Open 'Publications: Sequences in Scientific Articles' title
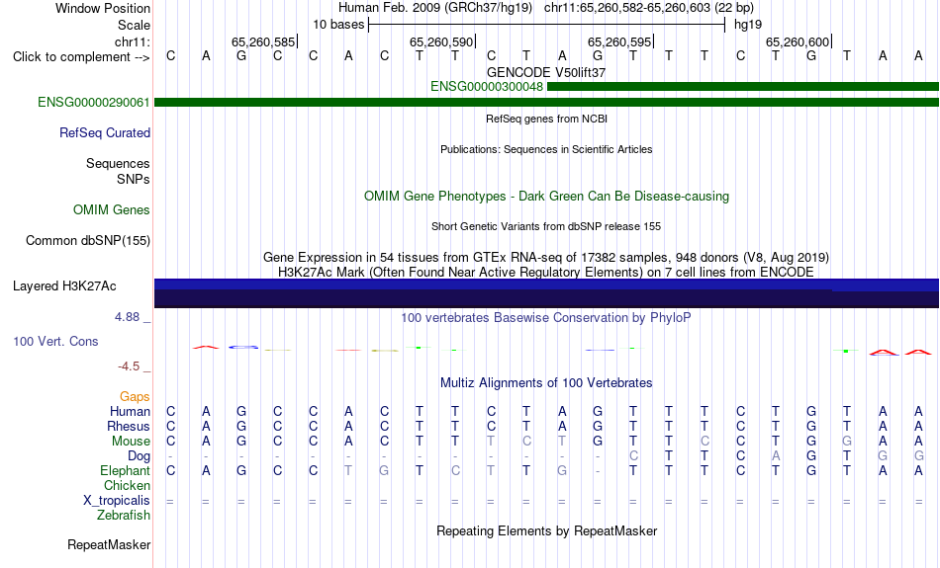Image resolution: width=940 pixels, height=568 pixels. click(x=546, y=149)
